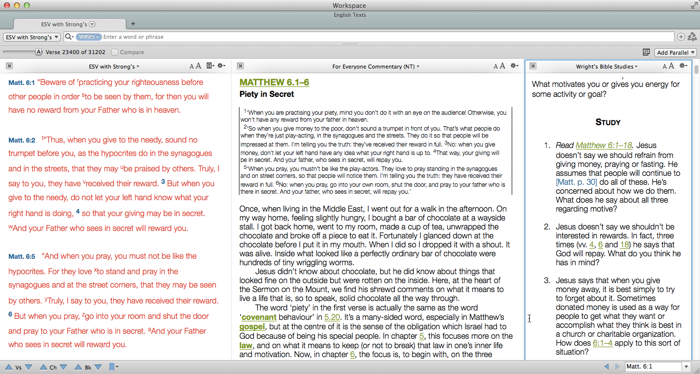Open the Matt. 6:1 reference history dropdown
Image resolution: width=700 pixels, height=374 pixels.
687,367
